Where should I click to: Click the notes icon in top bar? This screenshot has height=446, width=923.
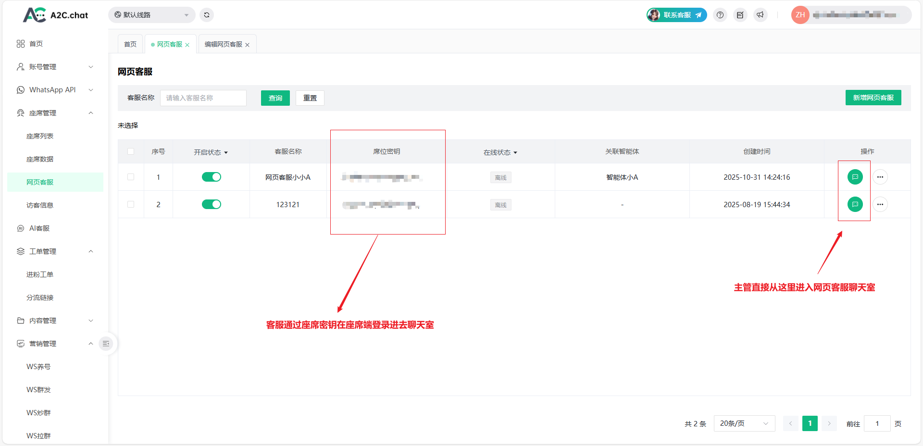[740, 15]
